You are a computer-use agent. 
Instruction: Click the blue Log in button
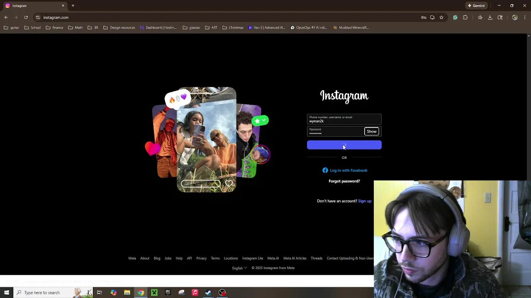pos(344,145)
